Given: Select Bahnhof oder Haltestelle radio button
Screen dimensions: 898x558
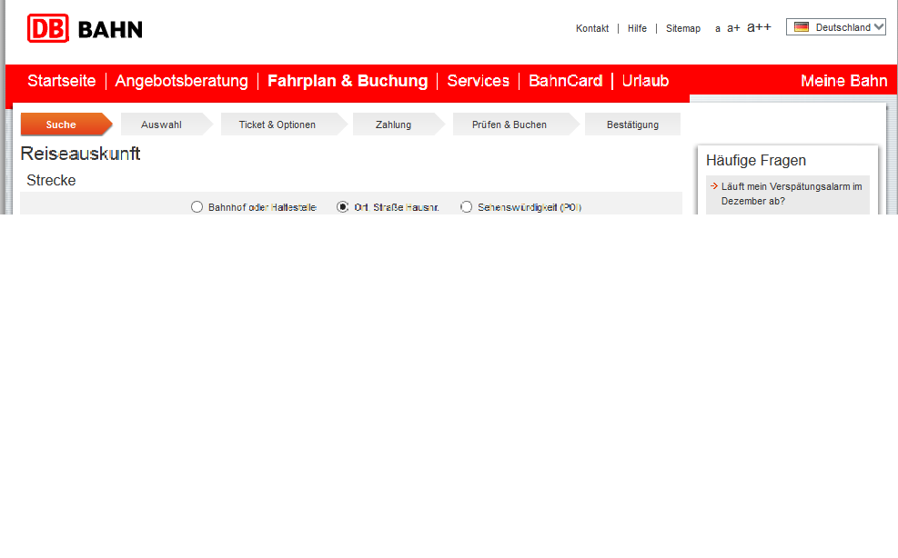Looking at the screenshot, I should pos(197,207).
